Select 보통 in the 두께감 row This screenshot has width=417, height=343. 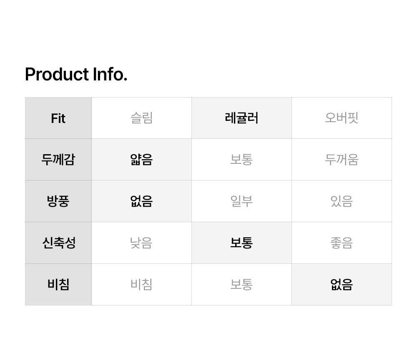pyautogui.click(x=241, y=160)
